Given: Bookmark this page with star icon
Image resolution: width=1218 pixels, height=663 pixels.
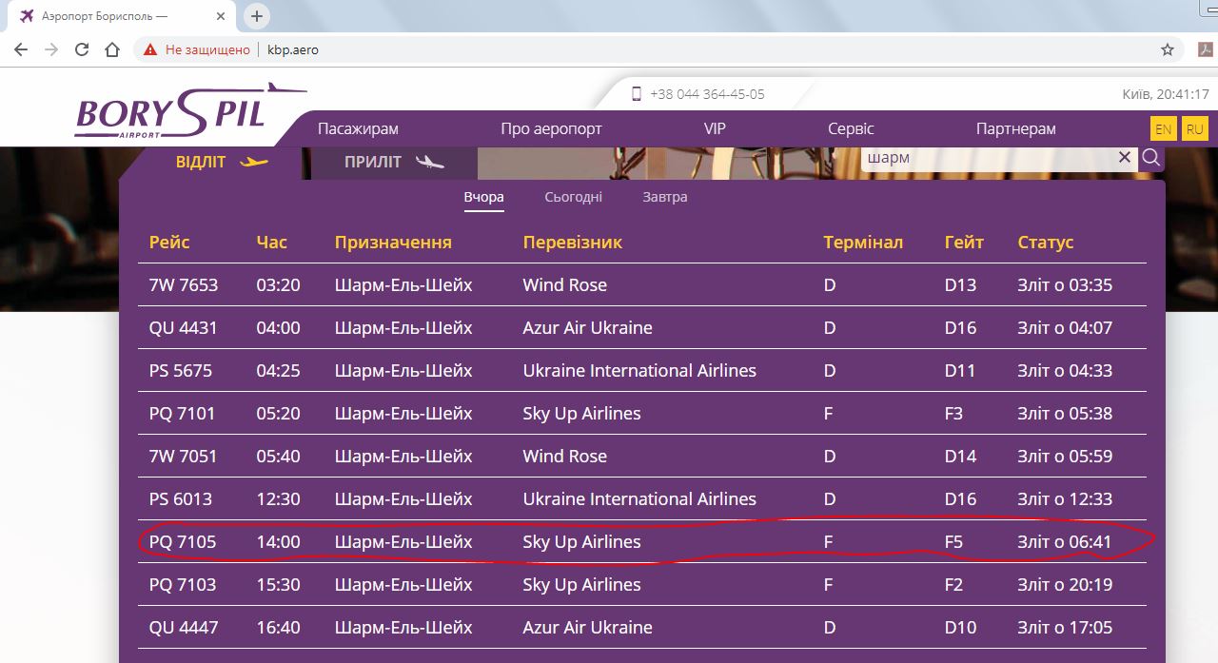Looking at the screenshot, I should pyautogui.click(x=1168, y=49).
